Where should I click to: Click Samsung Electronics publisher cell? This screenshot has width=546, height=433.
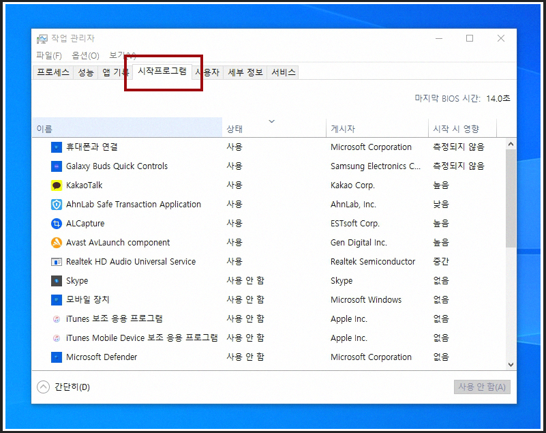tap(376, 166)
